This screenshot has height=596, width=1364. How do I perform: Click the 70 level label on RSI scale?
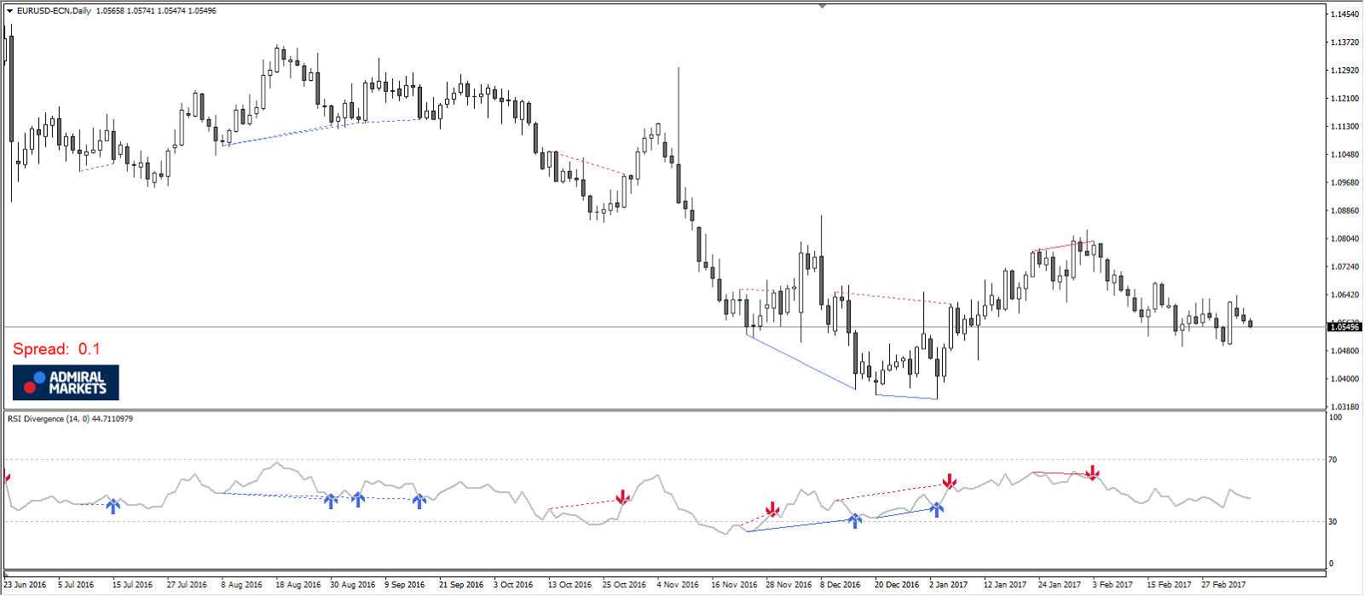click(1332, 460)
